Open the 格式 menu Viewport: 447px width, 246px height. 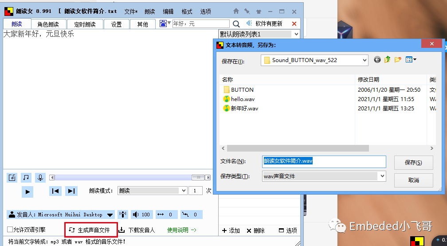[187, 12]
